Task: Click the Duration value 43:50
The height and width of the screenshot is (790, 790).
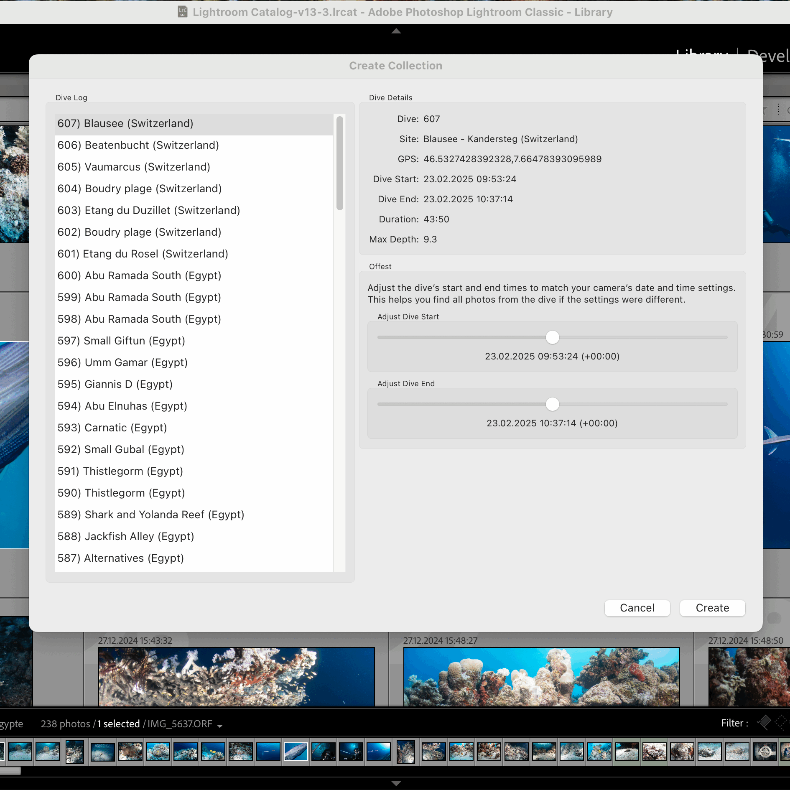Action: [436, 219]
